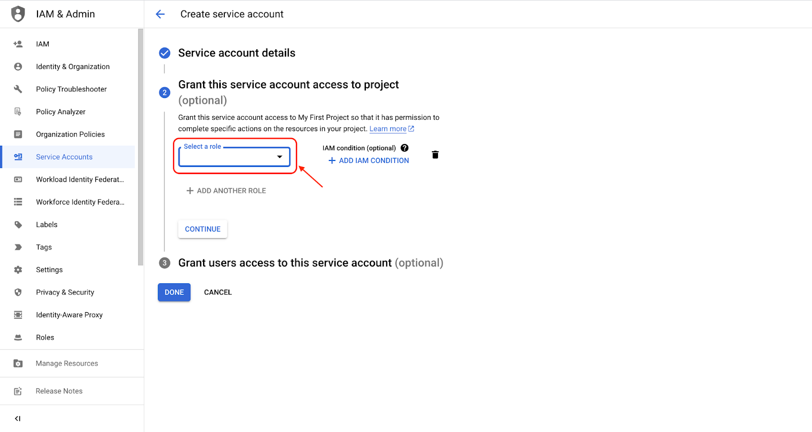Screen dimensions: 812x432
Task: Open Service Accounts in the sidebar
Action: click(64, 157)
